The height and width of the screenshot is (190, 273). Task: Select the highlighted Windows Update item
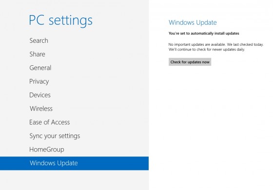pos(74,163)
